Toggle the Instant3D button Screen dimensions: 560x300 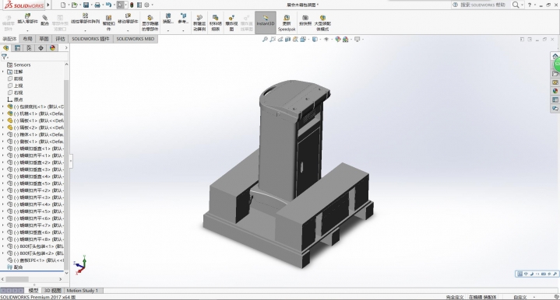coord(266,22)
